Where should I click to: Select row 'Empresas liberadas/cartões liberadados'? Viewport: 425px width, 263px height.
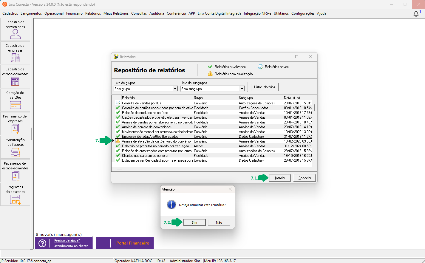point(214,136)
